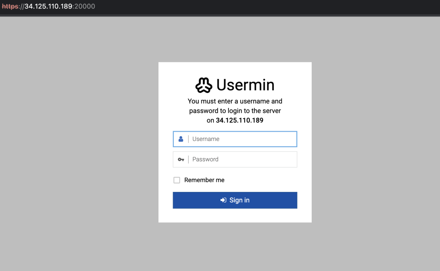The image size is (440, 271).
Task: Select the IP address in the address bar
Action: 48,7
